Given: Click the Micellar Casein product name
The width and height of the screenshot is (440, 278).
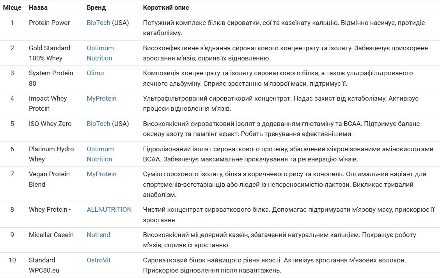Looking at the screenshot, I should tap(52, 235).
